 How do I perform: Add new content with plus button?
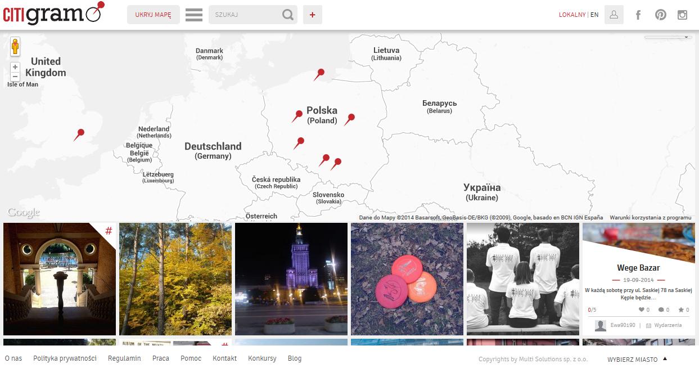(x=313, y=15)
